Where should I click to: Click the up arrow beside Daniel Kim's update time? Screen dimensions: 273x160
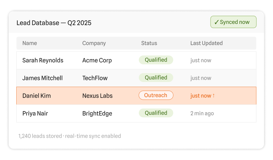click(214, 96)
